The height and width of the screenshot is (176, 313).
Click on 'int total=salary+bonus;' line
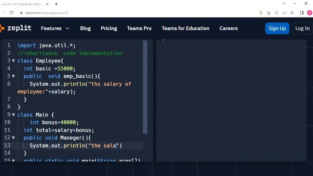59,131
